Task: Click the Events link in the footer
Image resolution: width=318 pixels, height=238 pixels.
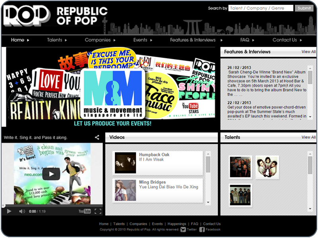Action: pyautogui.click(x=157, y=224)
